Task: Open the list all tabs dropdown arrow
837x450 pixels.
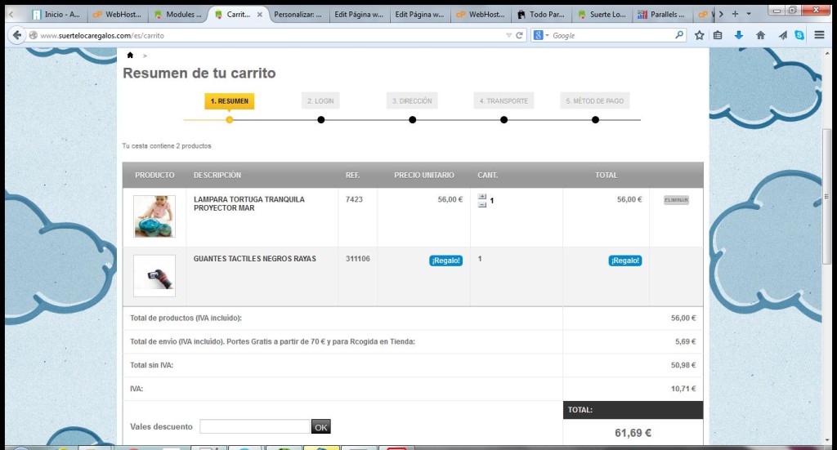Action: 749,14
